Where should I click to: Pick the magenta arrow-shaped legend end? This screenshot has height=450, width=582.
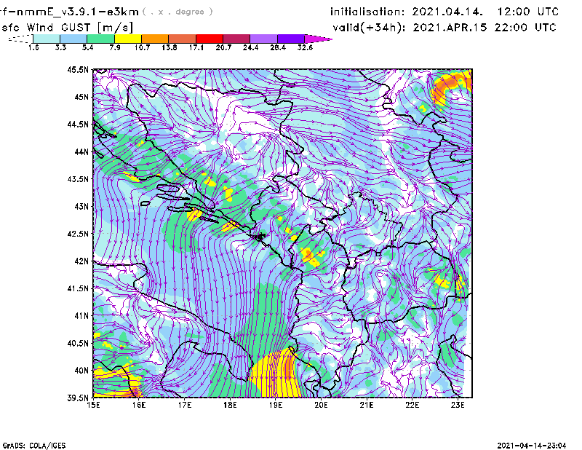click(318, 39)
